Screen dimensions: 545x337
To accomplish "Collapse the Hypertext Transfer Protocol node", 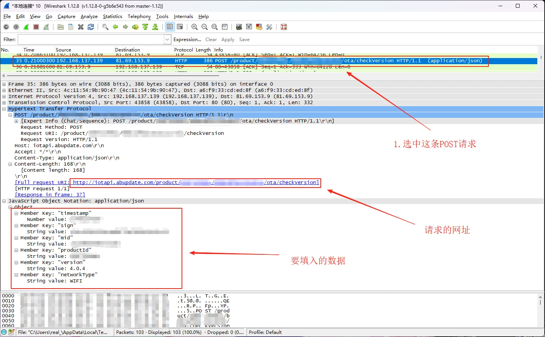I will point(4,109).
